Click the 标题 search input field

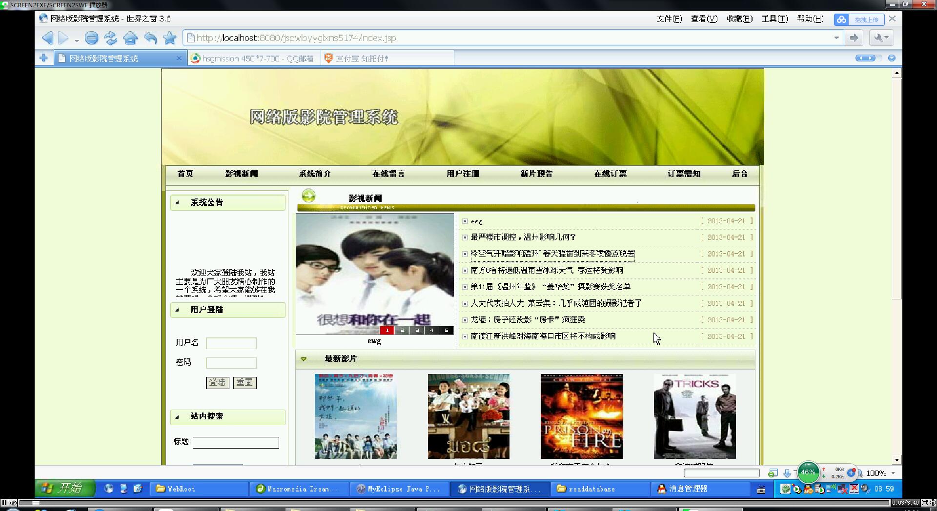[x=236, y=442]
